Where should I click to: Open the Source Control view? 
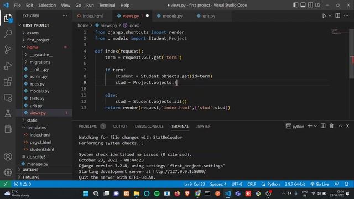[8, 49]
